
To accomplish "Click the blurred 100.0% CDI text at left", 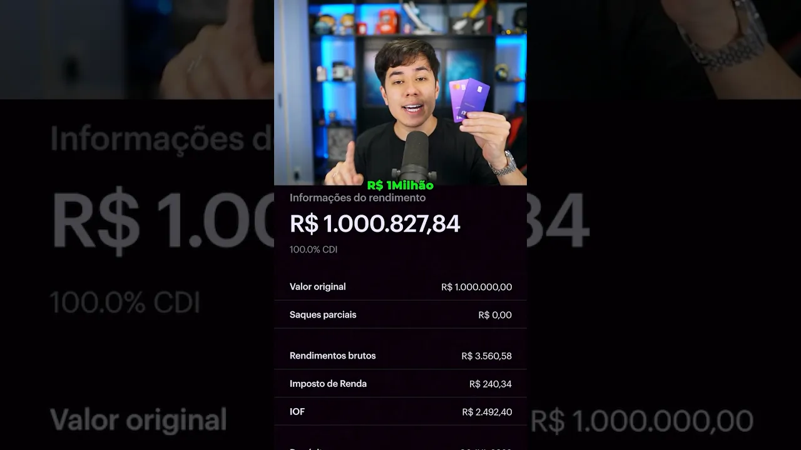I will [x=125, y=302].
